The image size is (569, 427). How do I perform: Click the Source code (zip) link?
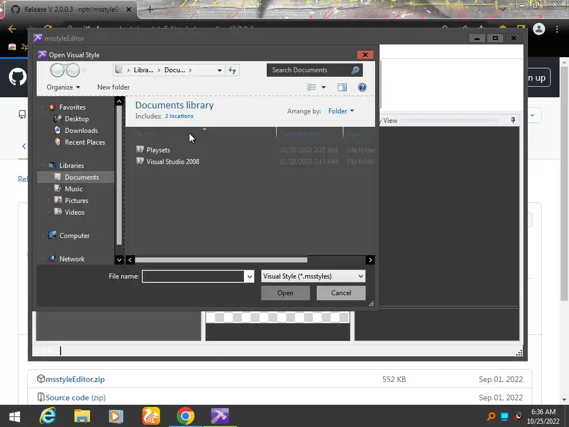click(76, 398)
